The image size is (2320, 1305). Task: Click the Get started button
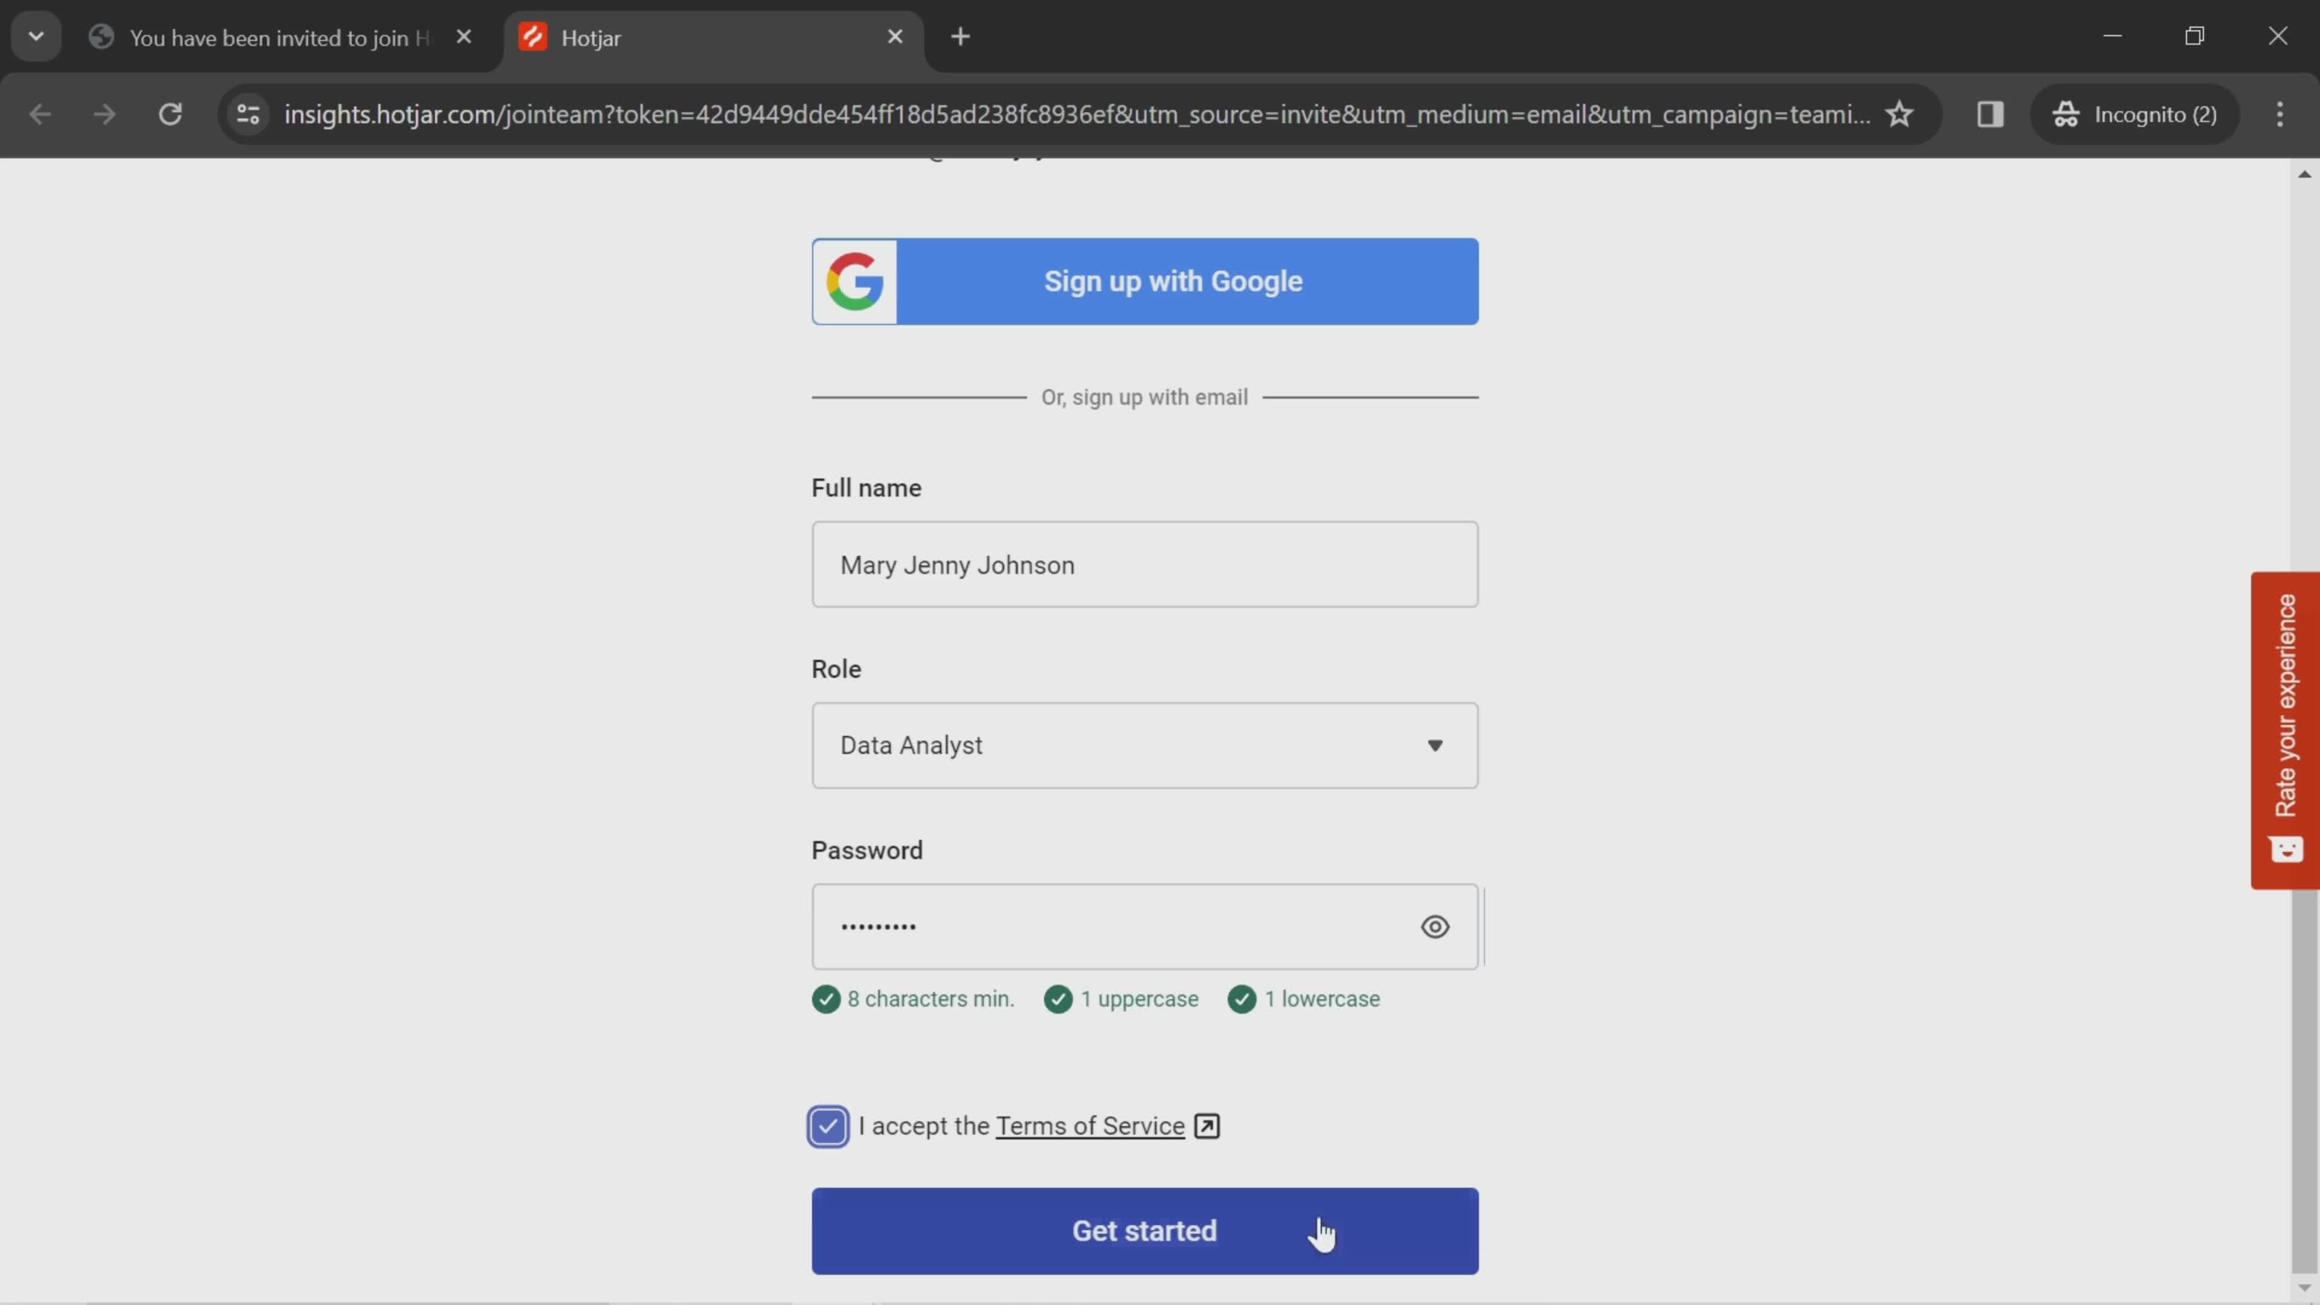pyautogui.click(x=1144, y=1228)
